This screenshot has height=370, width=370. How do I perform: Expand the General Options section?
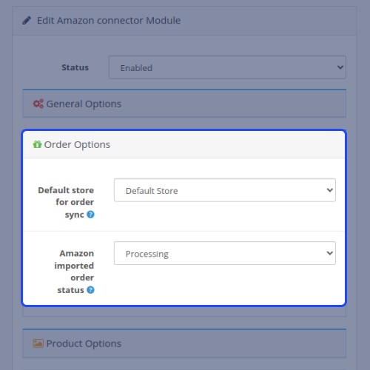184,104
